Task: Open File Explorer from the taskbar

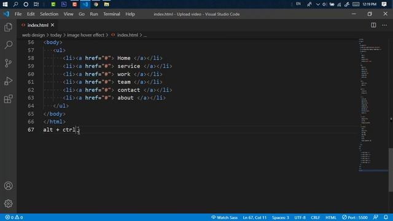Action: point(106,4)
